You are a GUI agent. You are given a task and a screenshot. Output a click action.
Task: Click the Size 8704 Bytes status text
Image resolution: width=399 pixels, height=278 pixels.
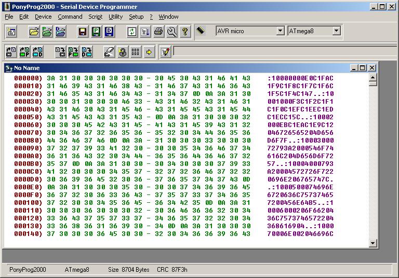[x=128, y=270]
